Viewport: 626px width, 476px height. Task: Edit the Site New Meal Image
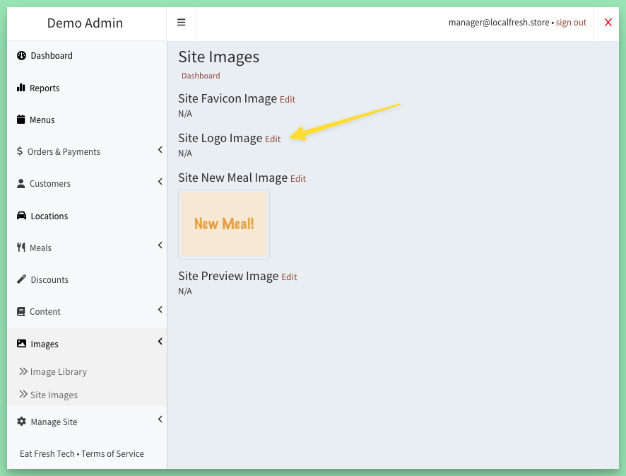(x=298, y=179)
